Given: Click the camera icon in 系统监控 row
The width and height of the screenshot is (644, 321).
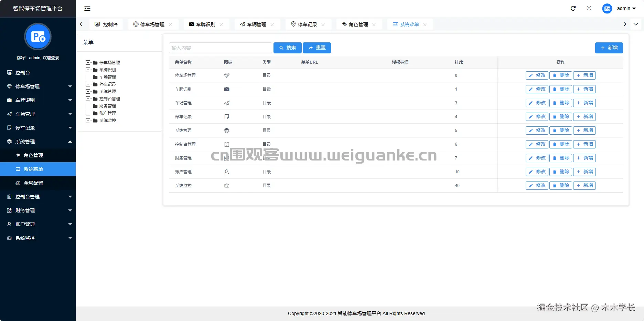Looking at the screenshot, I should [227, 186].
